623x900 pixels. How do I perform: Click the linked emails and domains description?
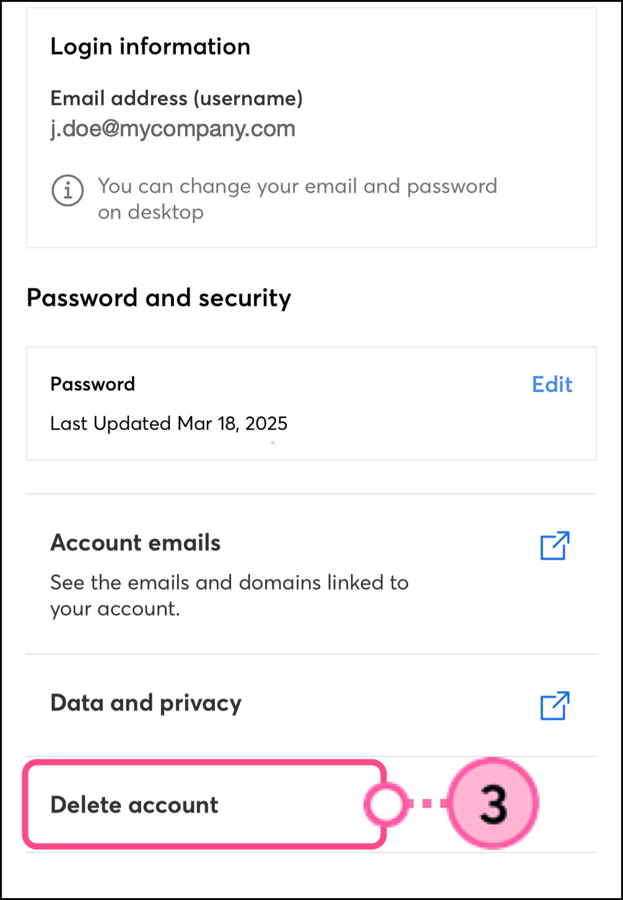pos(229,595)
